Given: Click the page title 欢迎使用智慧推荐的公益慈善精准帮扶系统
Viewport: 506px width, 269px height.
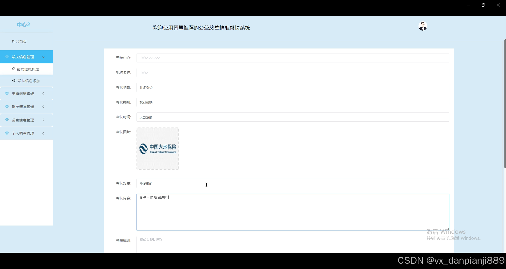Looking at the screenshot, I should [201, 28].
